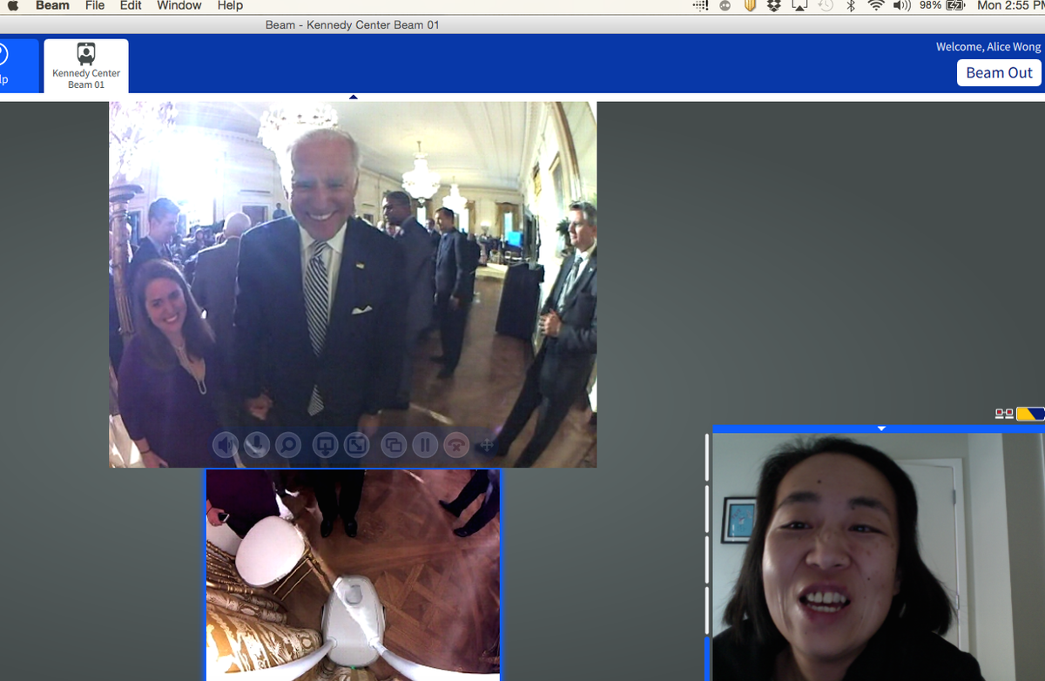
Task: Click the Dropbox menu bar icon
Action: coord(774,5)
